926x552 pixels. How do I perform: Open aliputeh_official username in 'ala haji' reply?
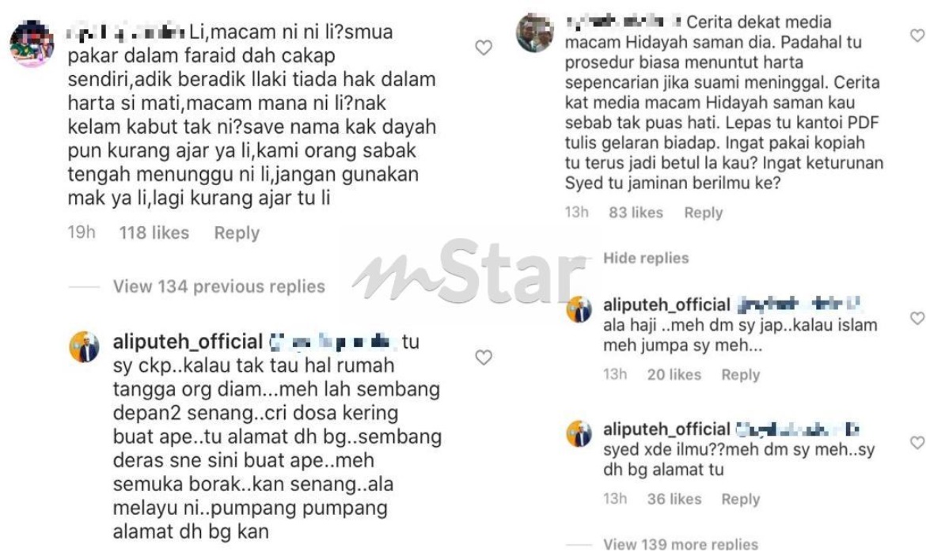coord(666,304)
